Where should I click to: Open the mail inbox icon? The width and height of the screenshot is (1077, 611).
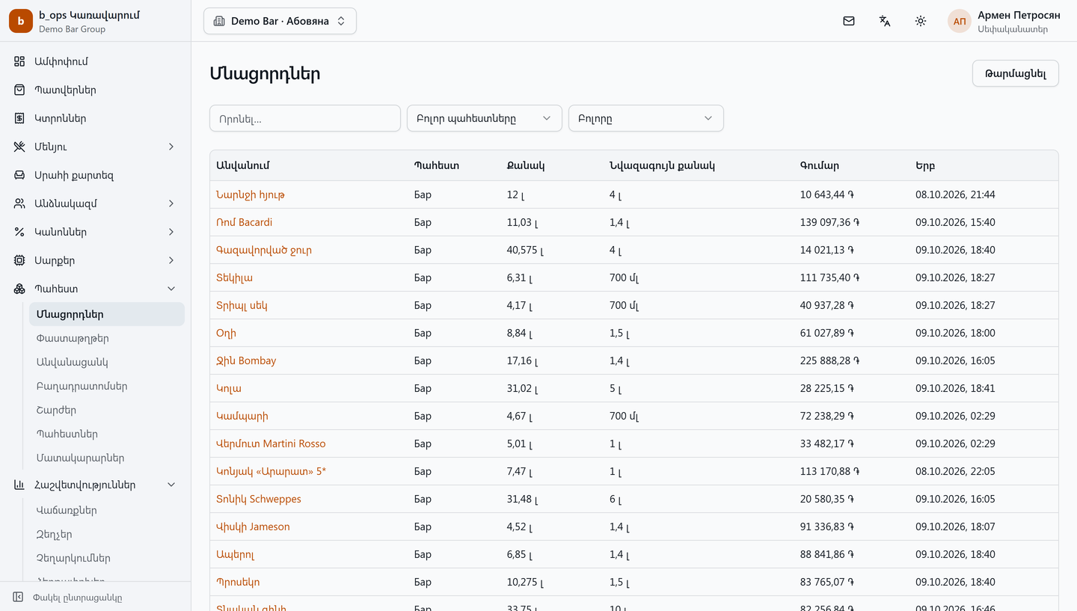(x=849, y=21)
